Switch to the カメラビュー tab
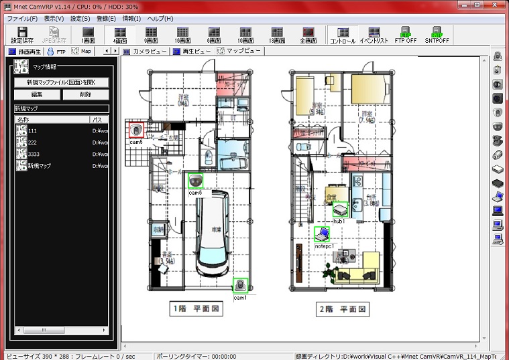 pyautogui.click(x=145, y=52)
